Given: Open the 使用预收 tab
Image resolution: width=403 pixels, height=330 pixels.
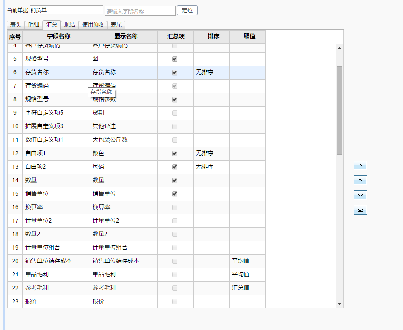Looking at the screenshot, I should [93, 25].
